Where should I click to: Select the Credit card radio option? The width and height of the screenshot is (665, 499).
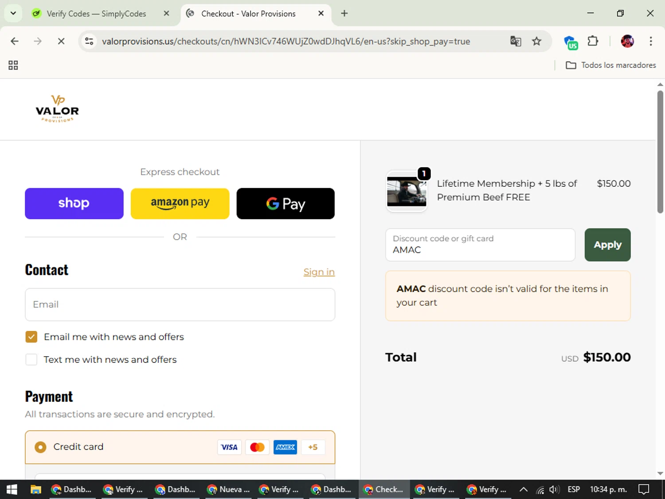coord(40,447)
